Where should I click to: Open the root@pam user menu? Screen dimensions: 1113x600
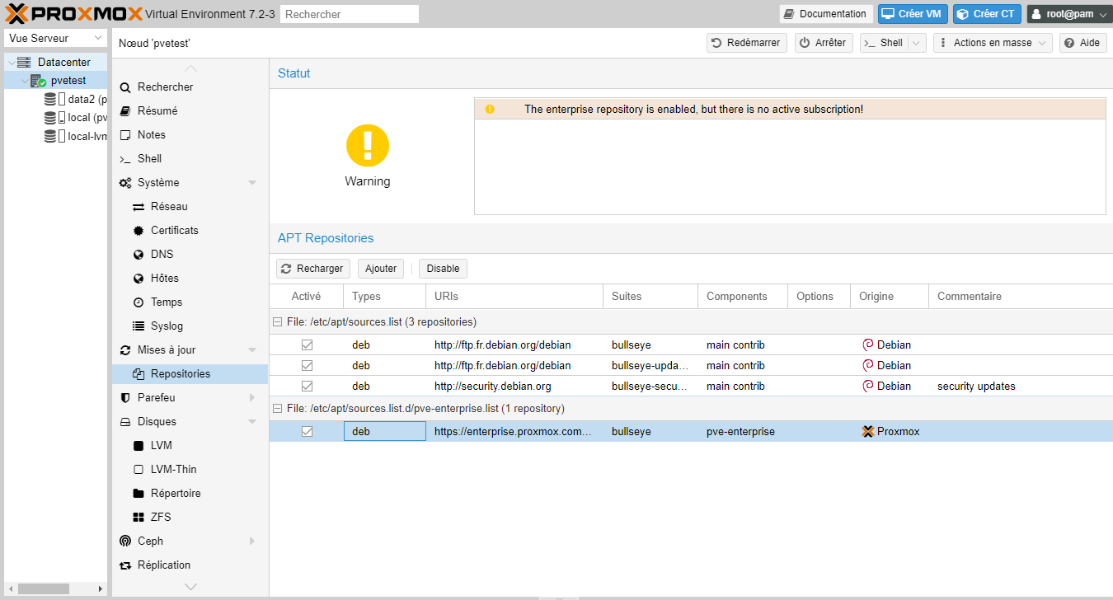(1068, 14)
